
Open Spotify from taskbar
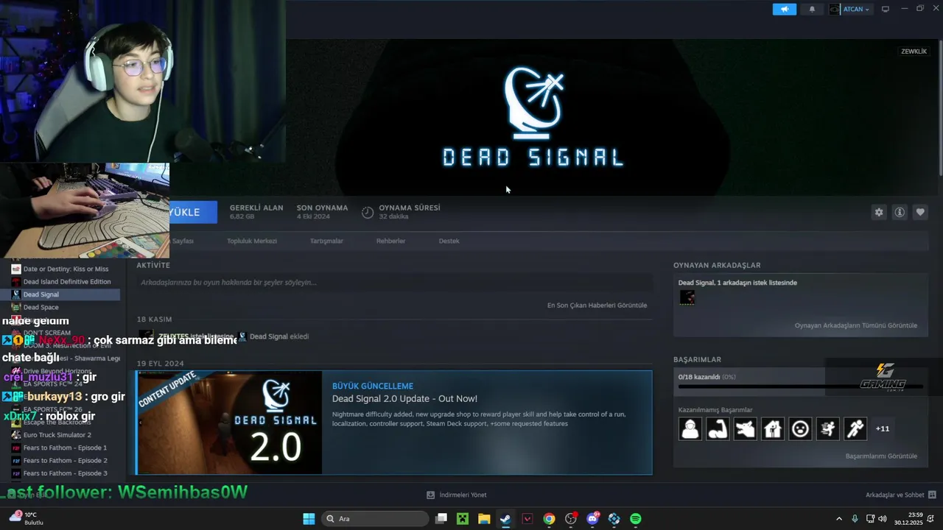click(x=636, y=518)
